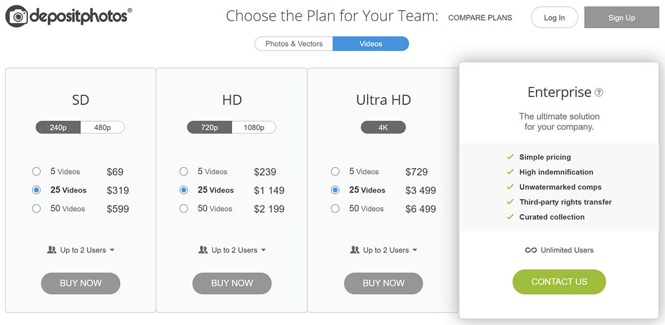
Task: Switch SD resolution to 480p
Action: tap(103, 127)
